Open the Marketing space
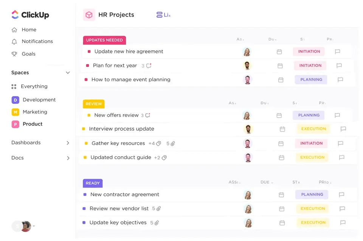The image size is (363, 241). pos(29,112)
